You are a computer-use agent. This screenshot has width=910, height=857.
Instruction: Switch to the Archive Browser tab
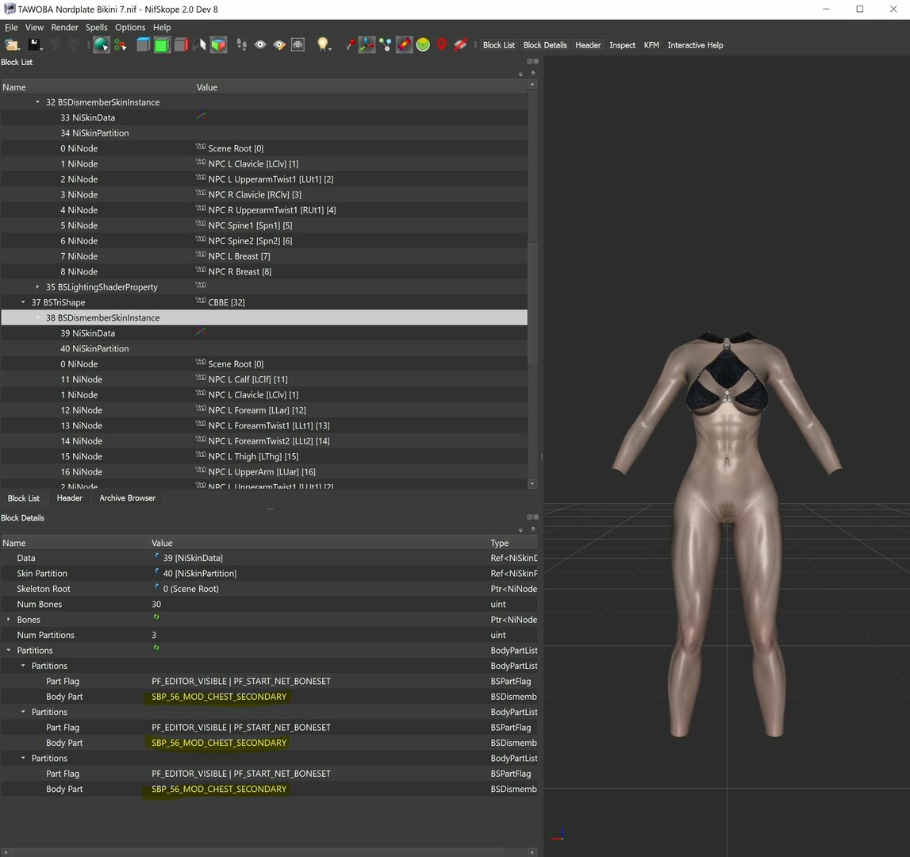tap(127, 498)
